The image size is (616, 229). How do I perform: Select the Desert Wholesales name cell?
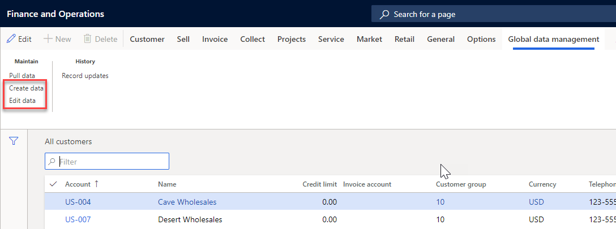(190, 219)
